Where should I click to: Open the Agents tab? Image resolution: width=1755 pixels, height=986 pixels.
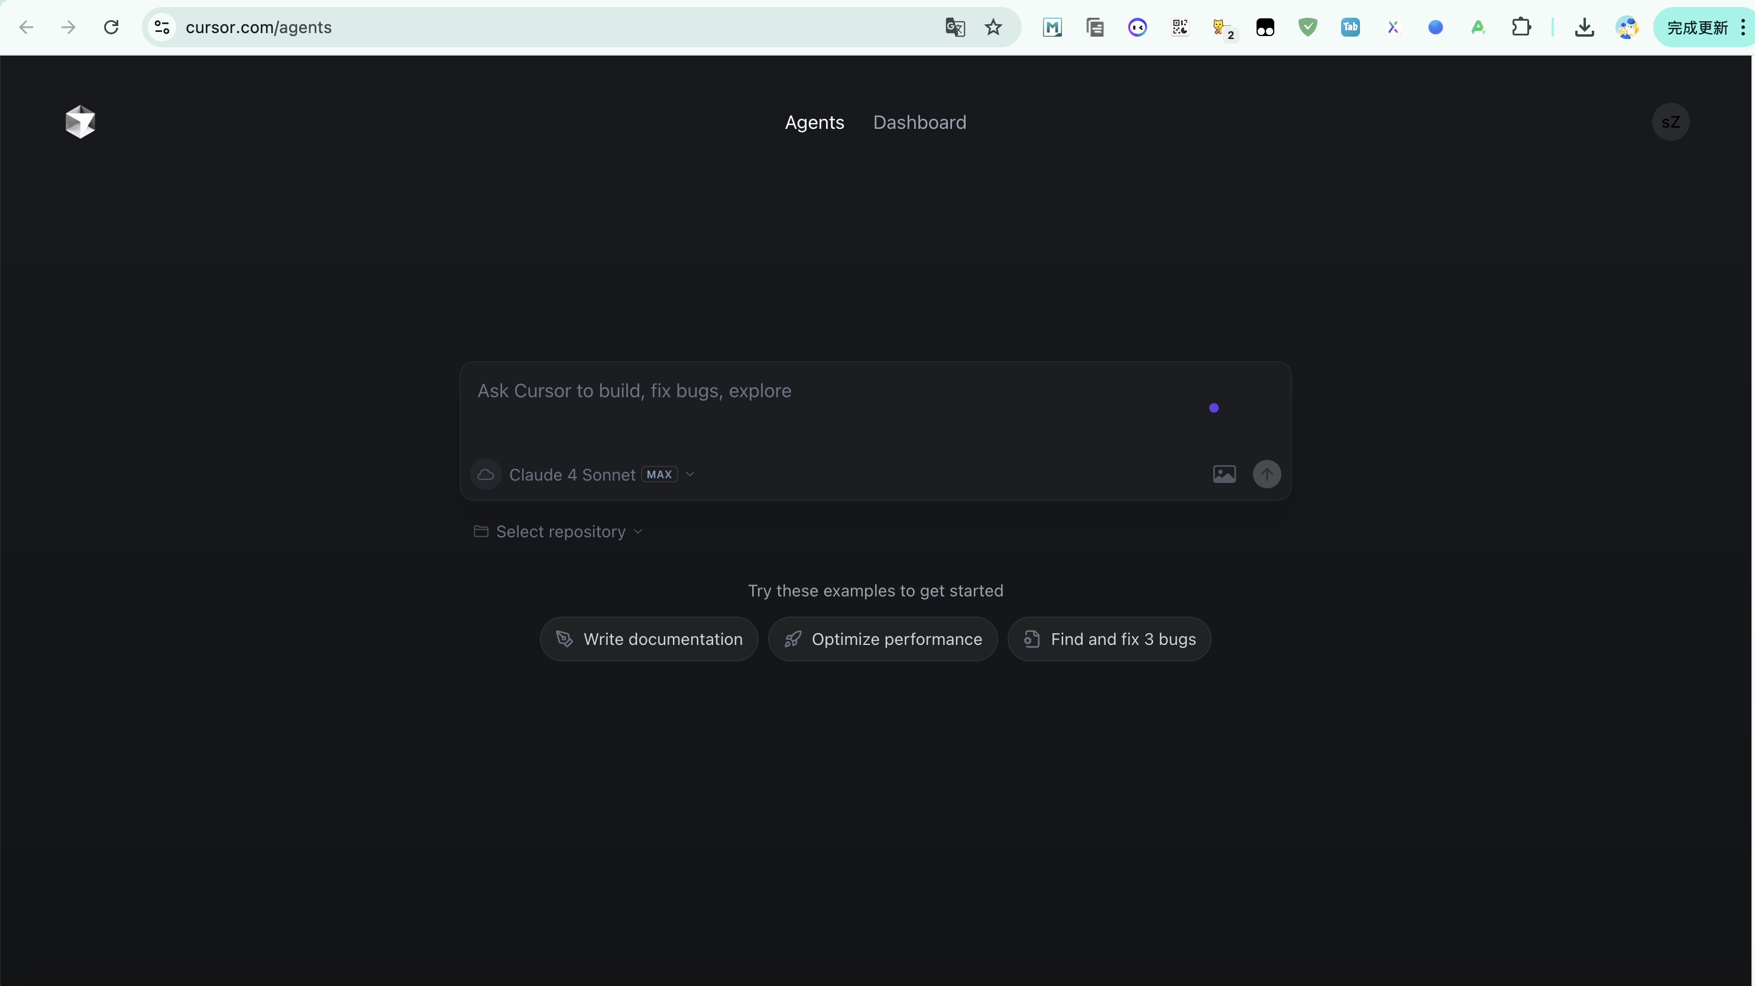coord(814,122)
